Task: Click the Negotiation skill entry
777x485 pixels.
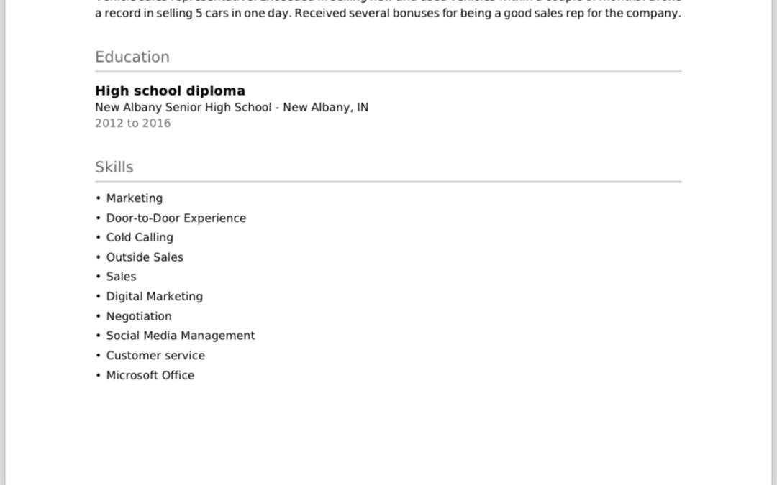Action: [x=139, y=315]
